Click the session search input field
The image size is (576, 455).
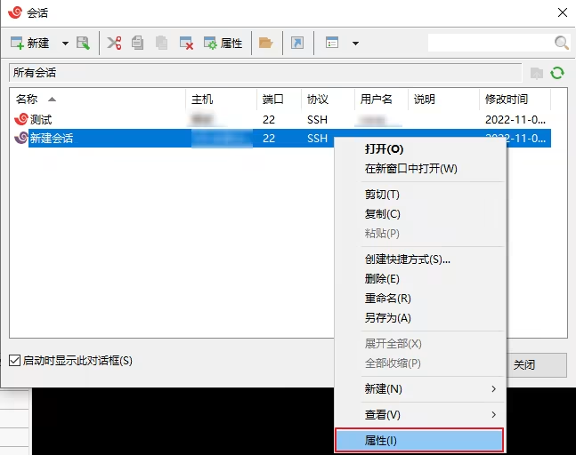click(491, 43)
